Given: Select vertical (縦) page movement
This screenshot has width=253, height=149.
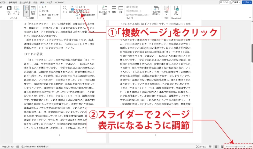Looking at the screenshot, I should click(x=27, y=10).
